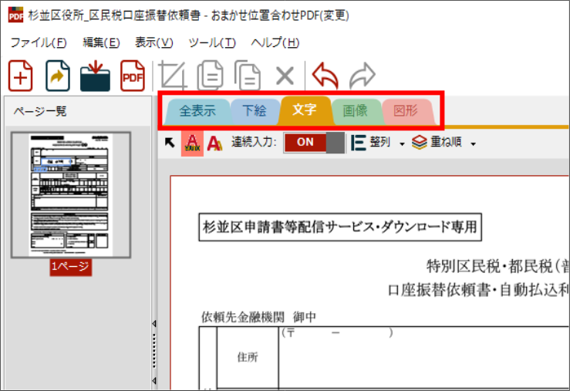
Task: Open the 重ね順 dropdown
Action: click(x=444, y=143)
